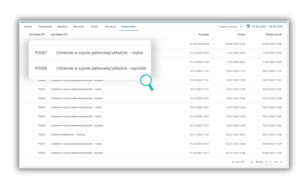Open the calendar date range icon

[248, 26]
